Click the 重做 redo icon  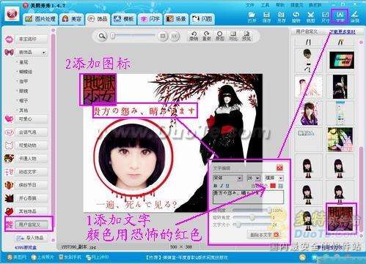pyautogui.click(x=207, y=36)
